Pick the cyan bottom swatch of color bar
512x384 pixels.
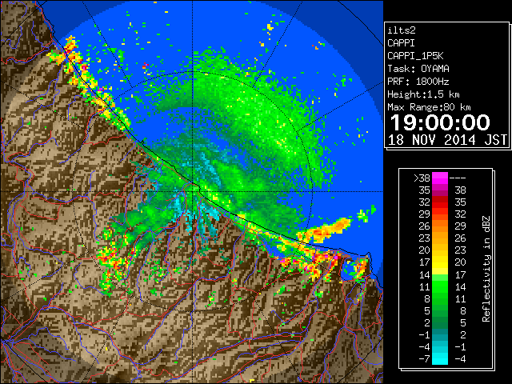click(x=440, y=358)
